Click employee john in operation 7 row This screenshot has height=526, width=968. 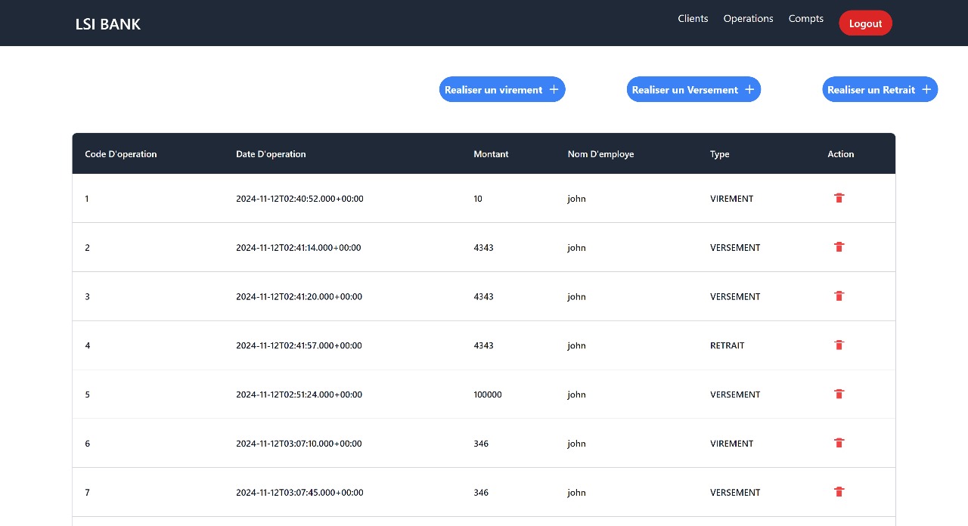(576, 493)
